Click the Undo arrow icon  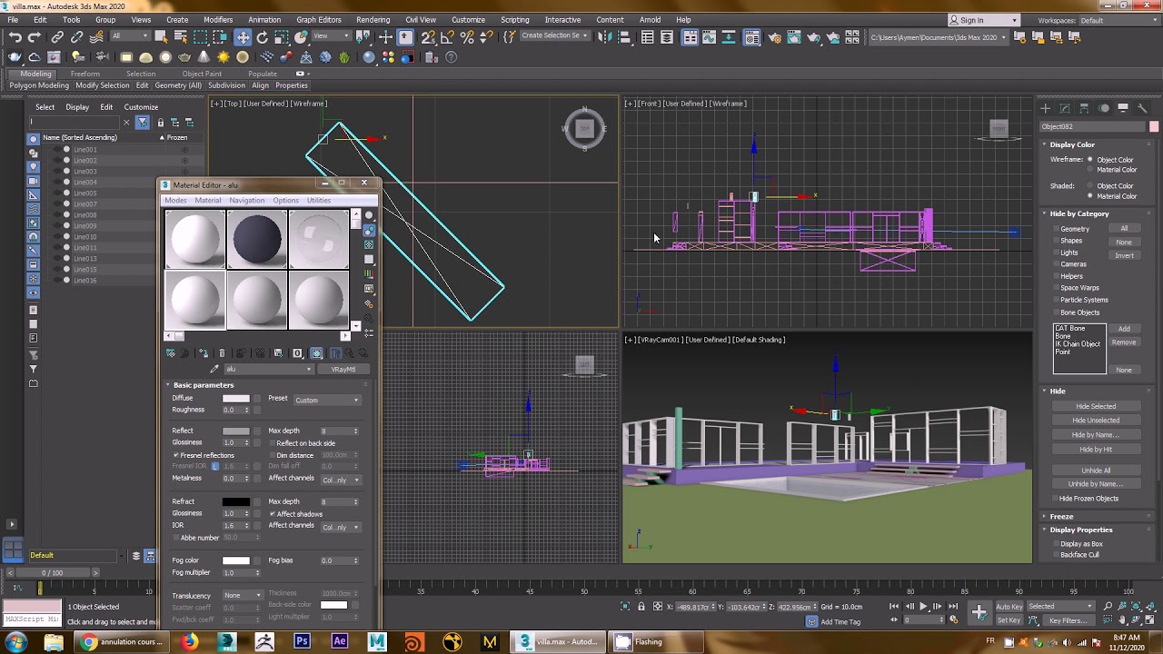[x=15, y=37]
